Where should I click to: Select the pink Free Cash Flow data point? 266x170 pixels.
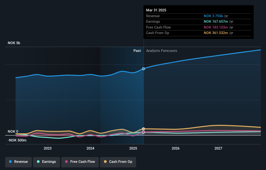(144, 132)
